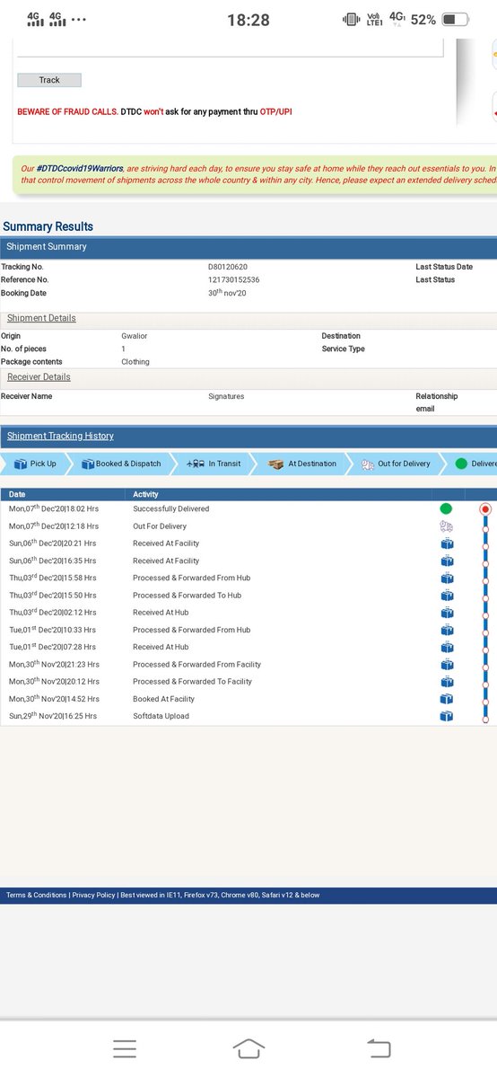The image size is (497, 1078).
Task: Click the Booked & Dispatch box icon
Action: click(88, 464)
